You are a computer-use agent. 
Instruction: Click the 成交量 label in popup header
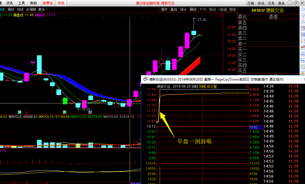click(212, 86)
